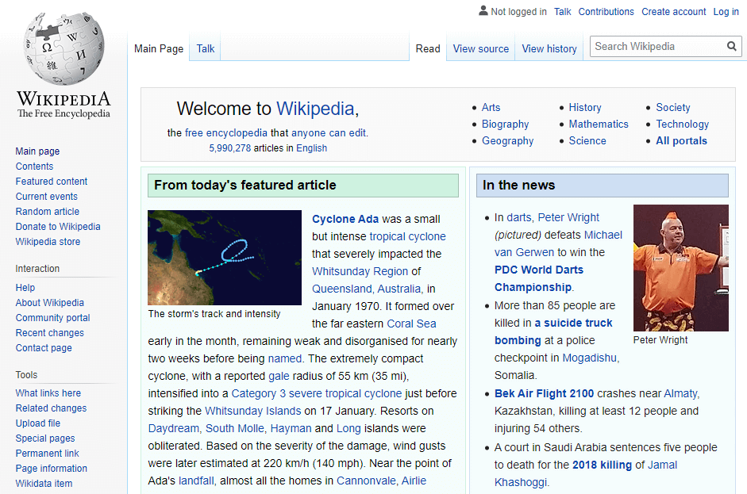747x494 pixels.
Task: Click the not logged in user icon
Action: (x=483, y=11)
